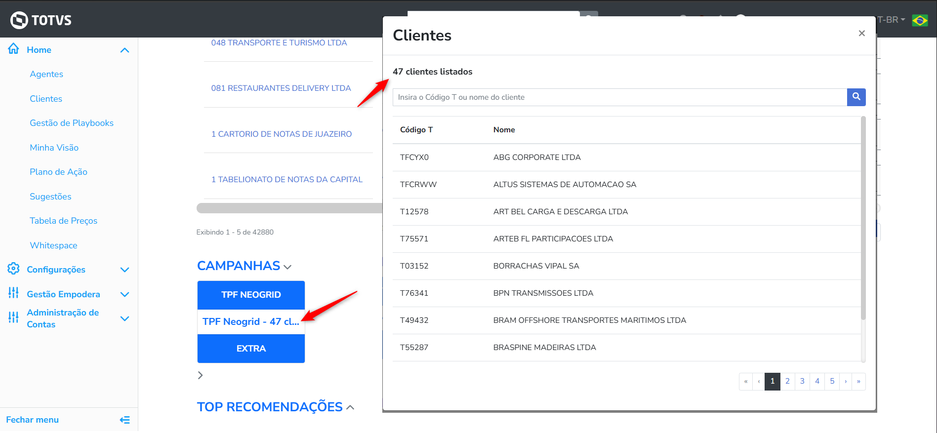Select row BRASPINE MADEIRAS LTDA
Screen dimensions: 937x433
point(626,348)
